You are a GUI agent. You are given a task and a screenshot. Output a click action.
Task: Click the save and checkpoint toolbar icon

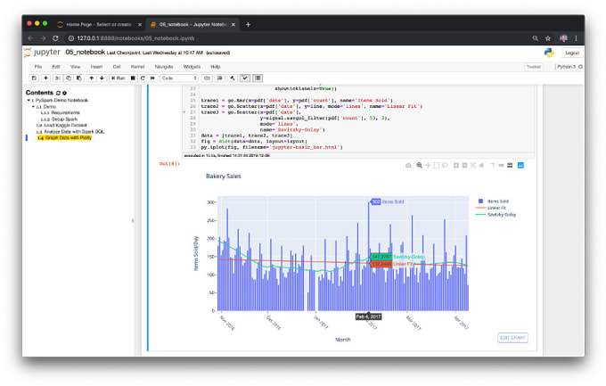[34, 78]
